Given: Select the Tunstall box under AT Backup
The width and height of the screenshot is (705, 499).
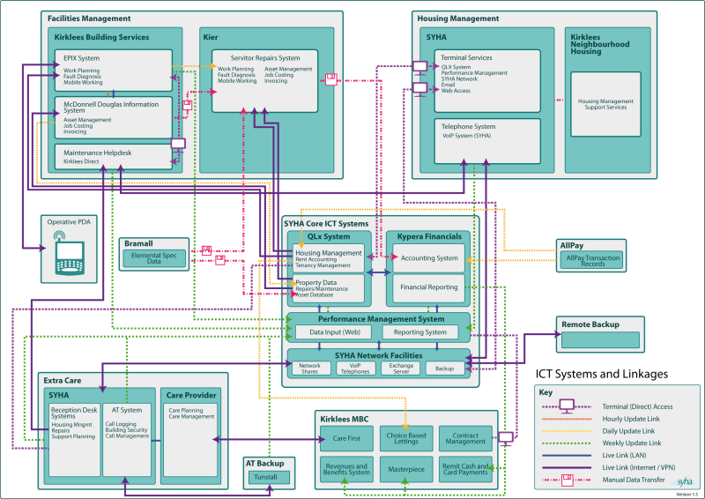Looking at the screenshot, I should 269,477.
